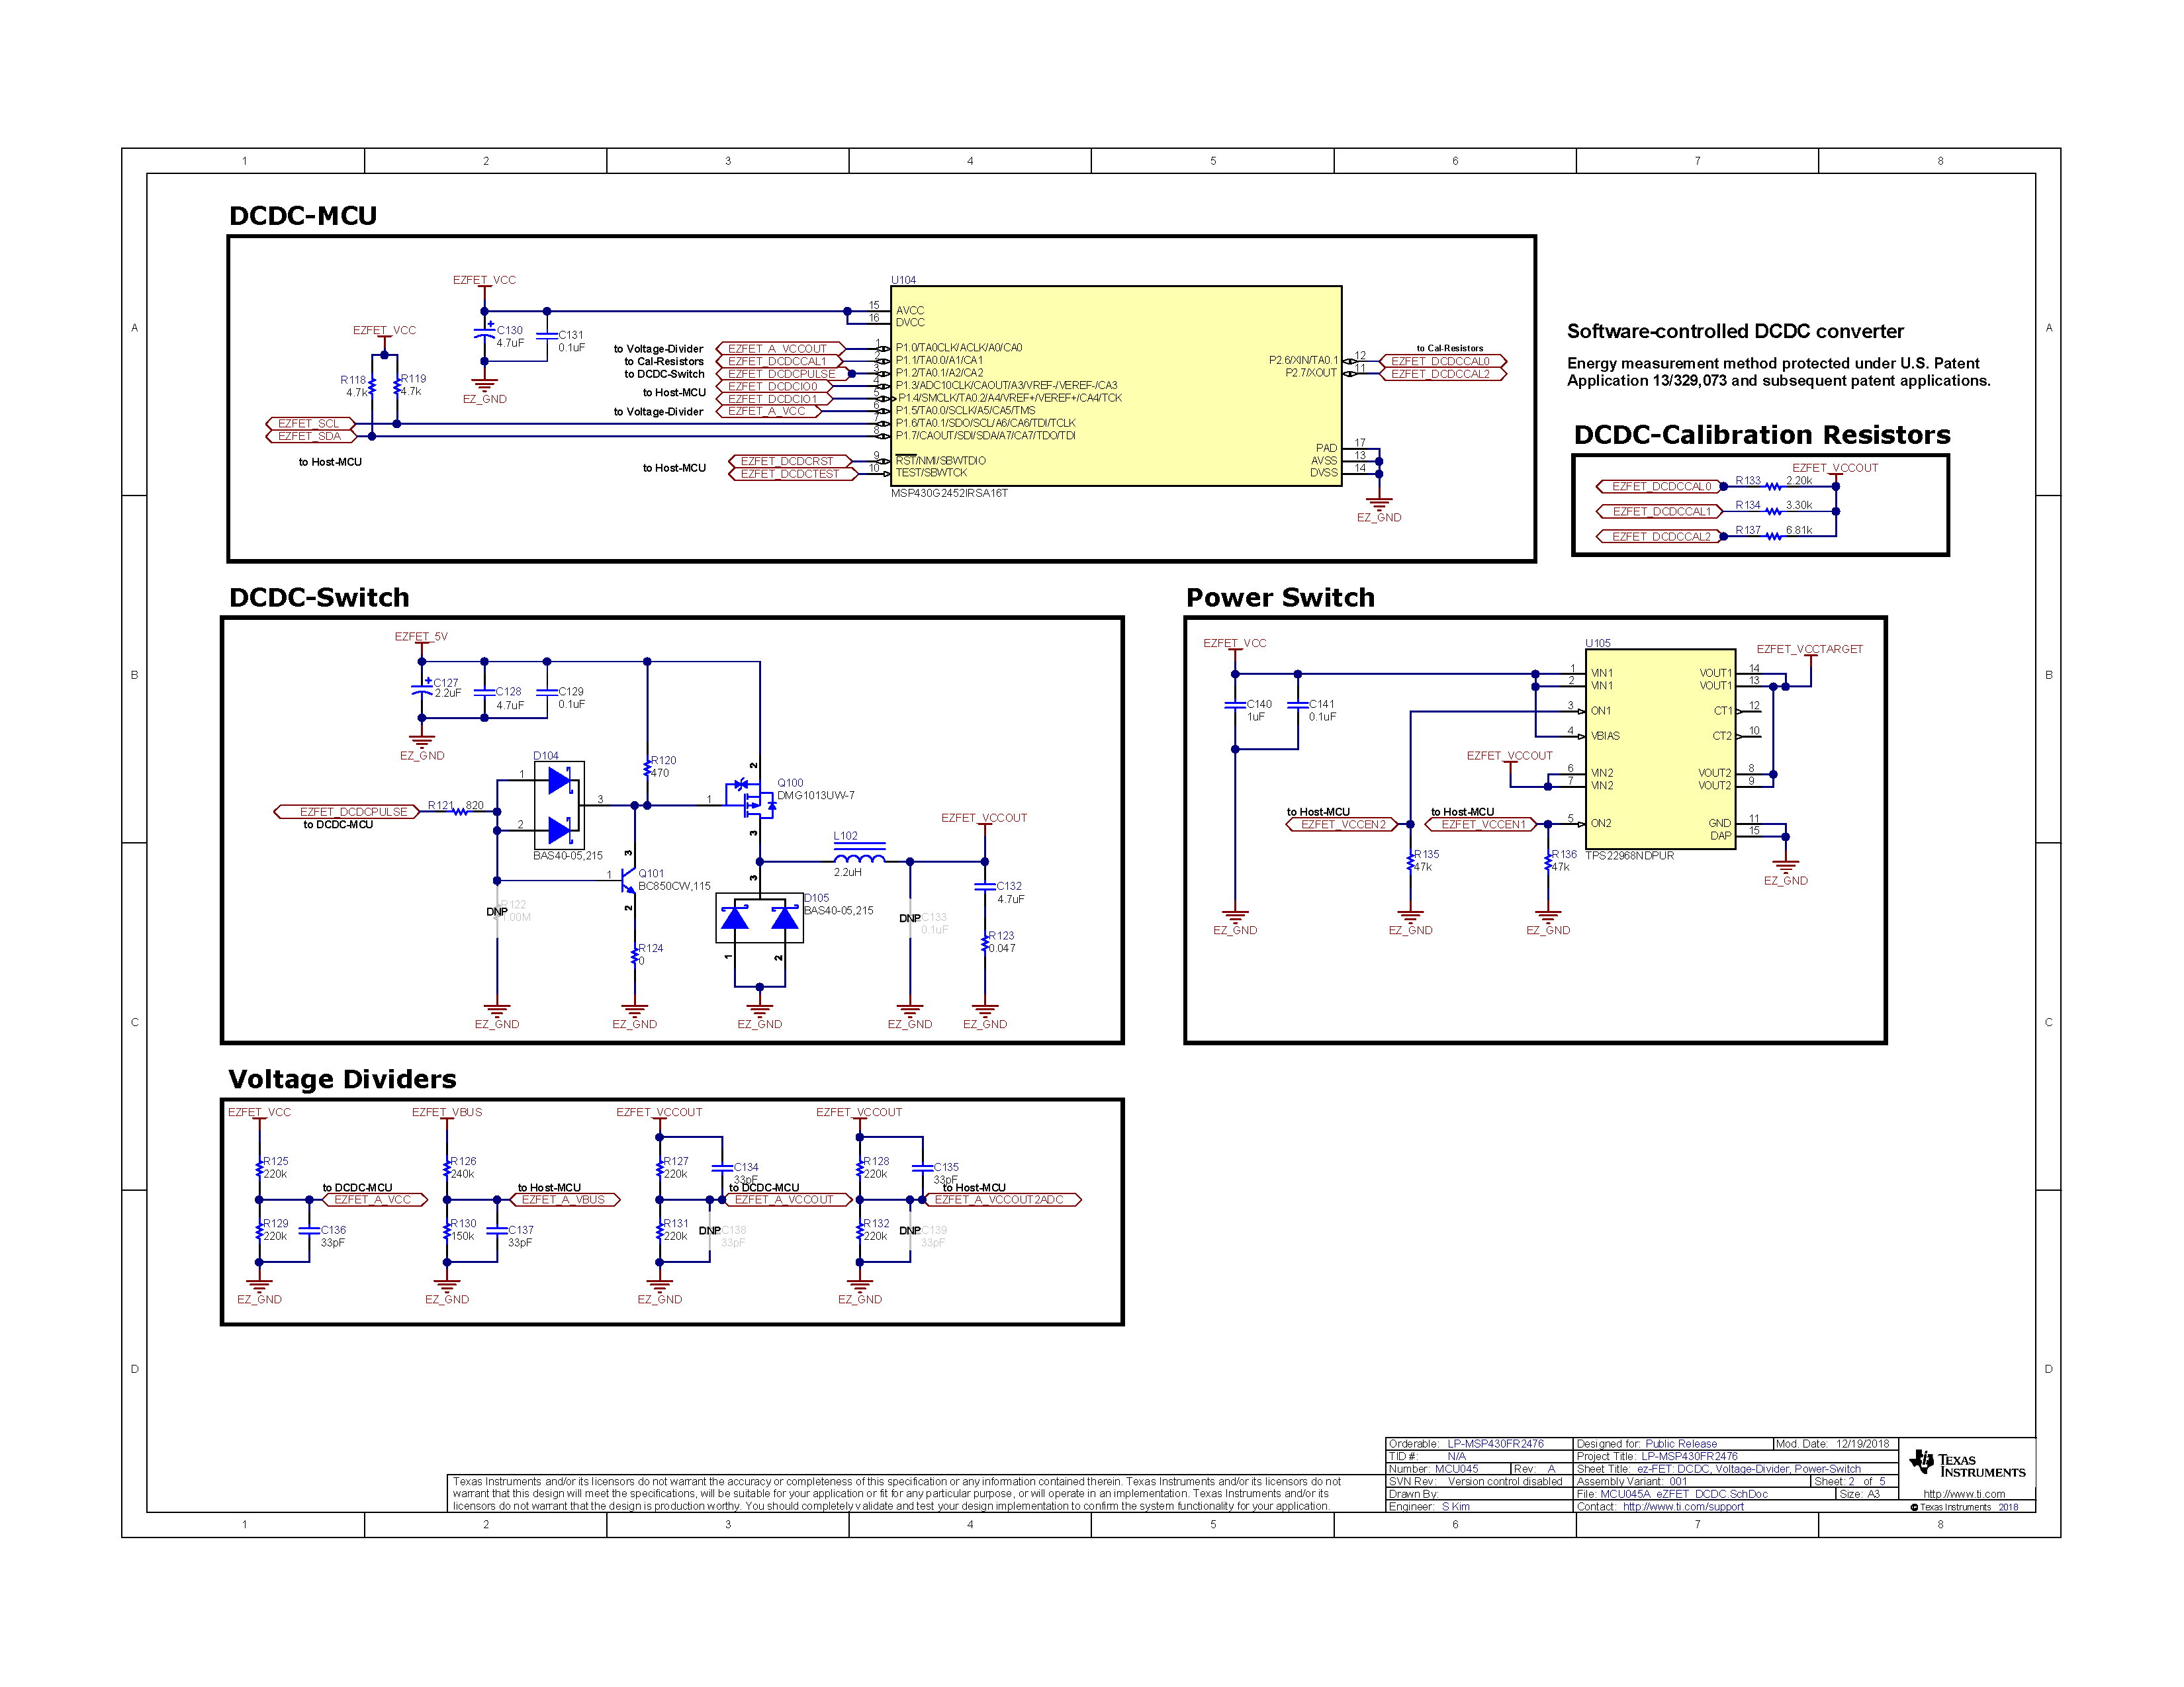This screenshot has width=2184, height=1687.
Task: Select the U104 MSP430G2452 MCU symbol
Action: click(1115, 385)
